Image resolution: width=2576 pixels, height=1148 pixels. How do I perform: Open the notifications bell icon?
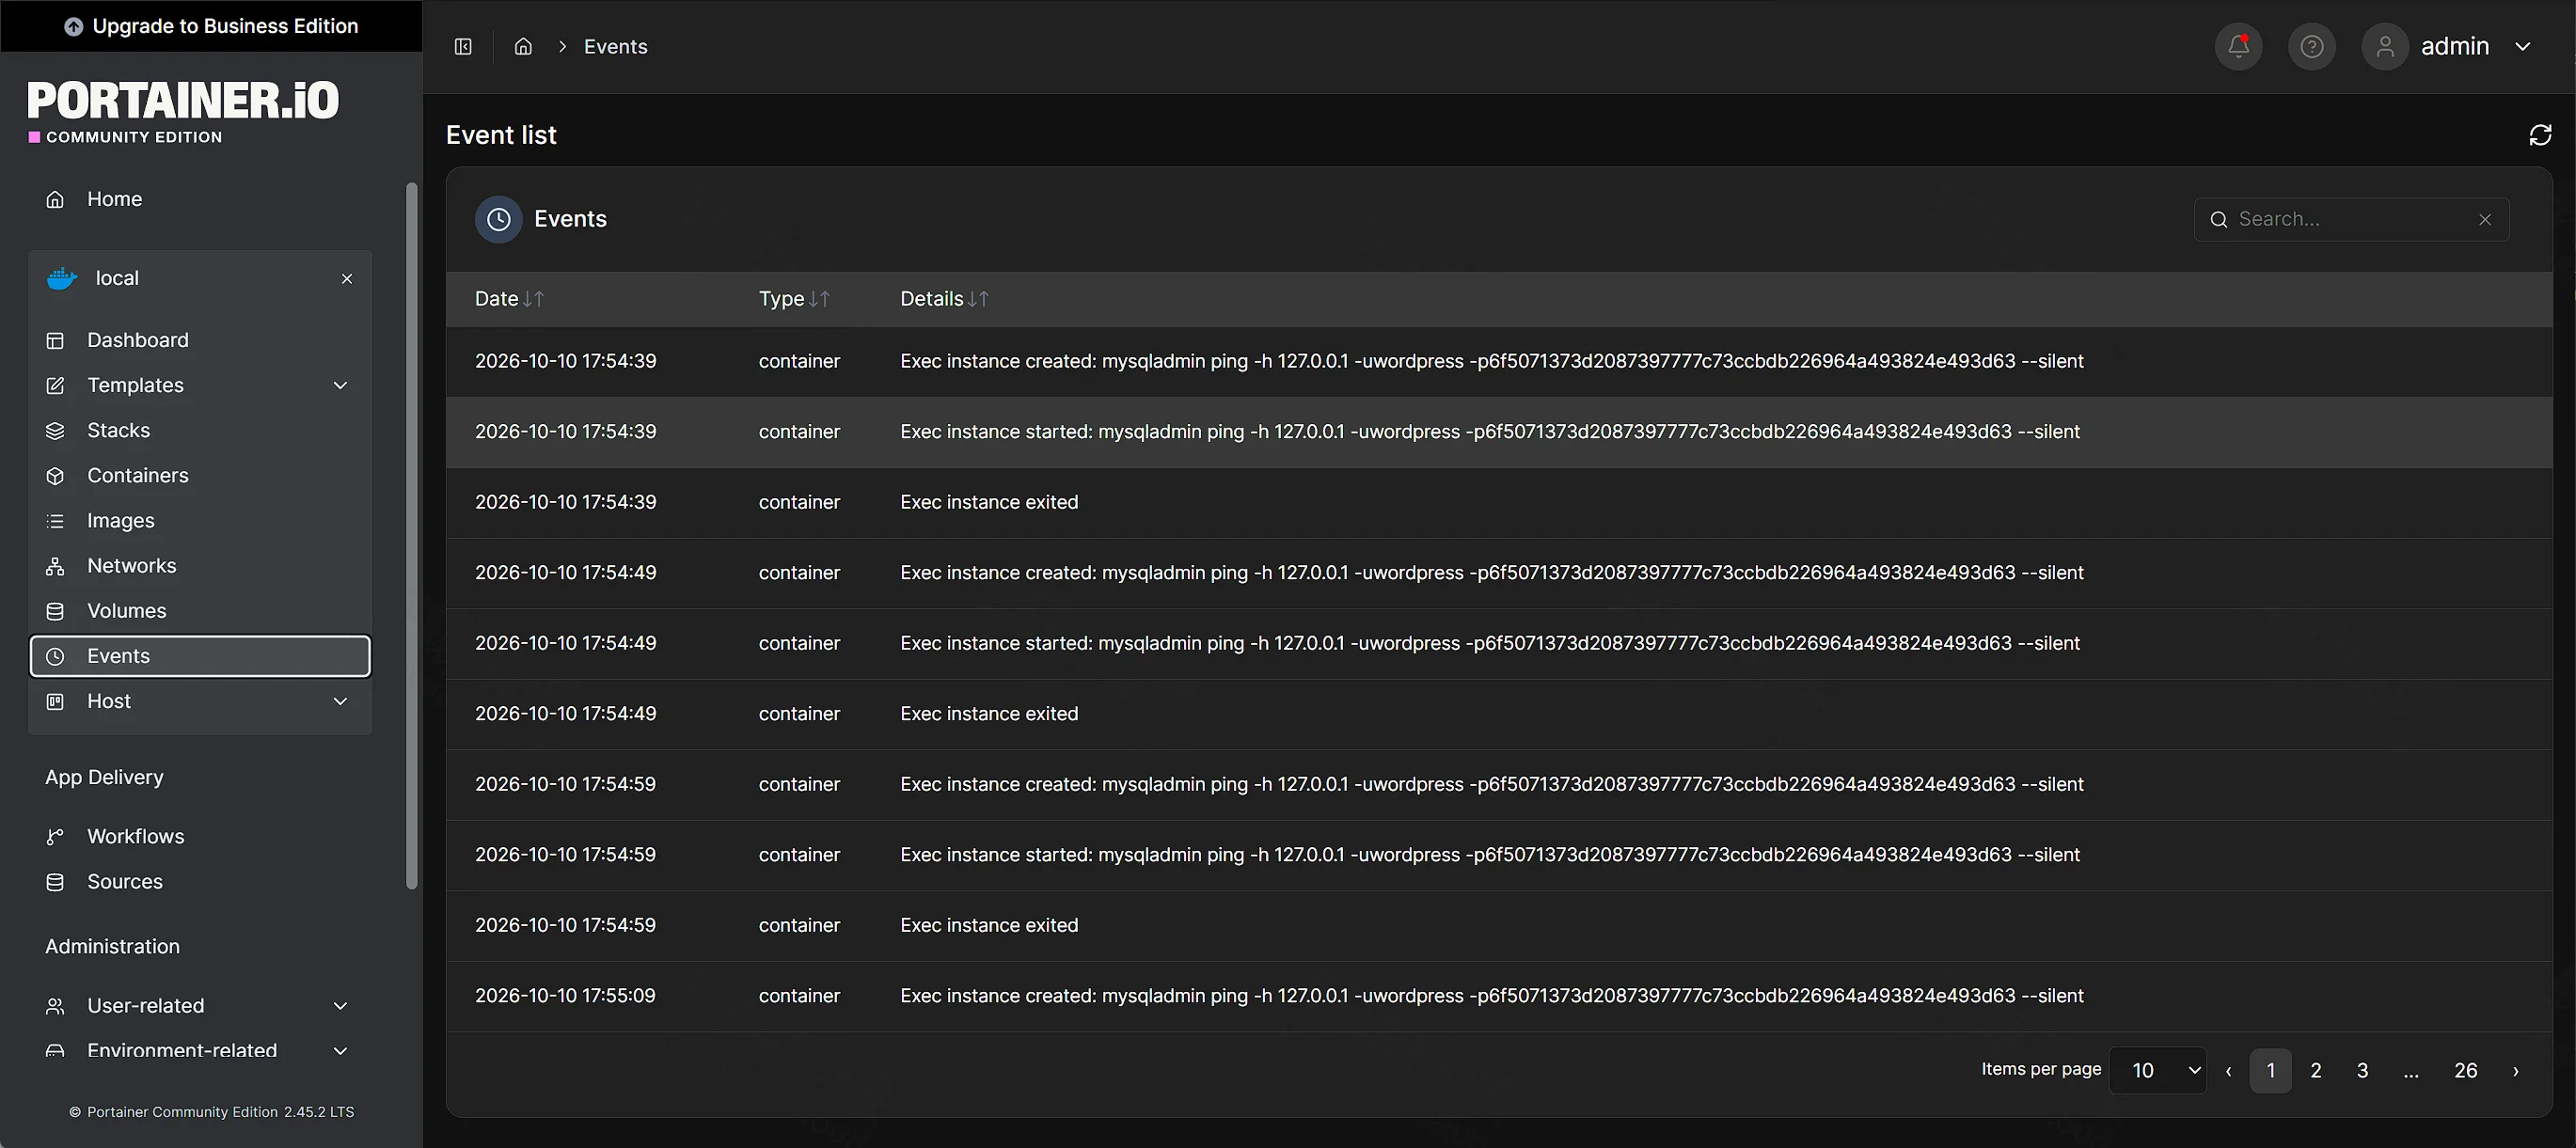coord(2238,46)
